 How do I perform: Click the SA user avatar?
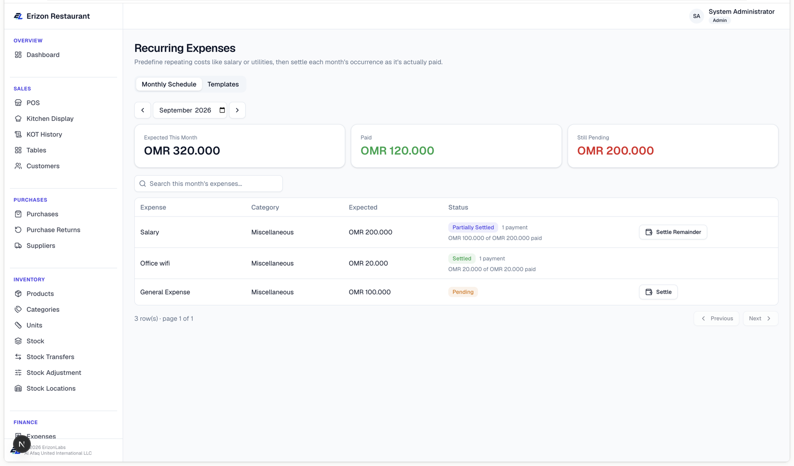(696, 16)
